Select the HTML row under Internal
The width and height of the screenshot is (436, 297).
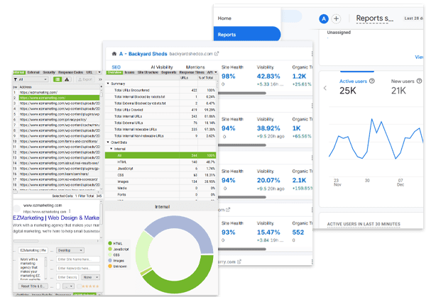[x=160, y=162]
